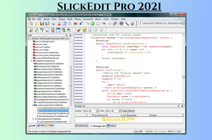This screenshot has height=140, width=212.
Task: Click the Open folder toolbar icon
Action: point(37,24)
